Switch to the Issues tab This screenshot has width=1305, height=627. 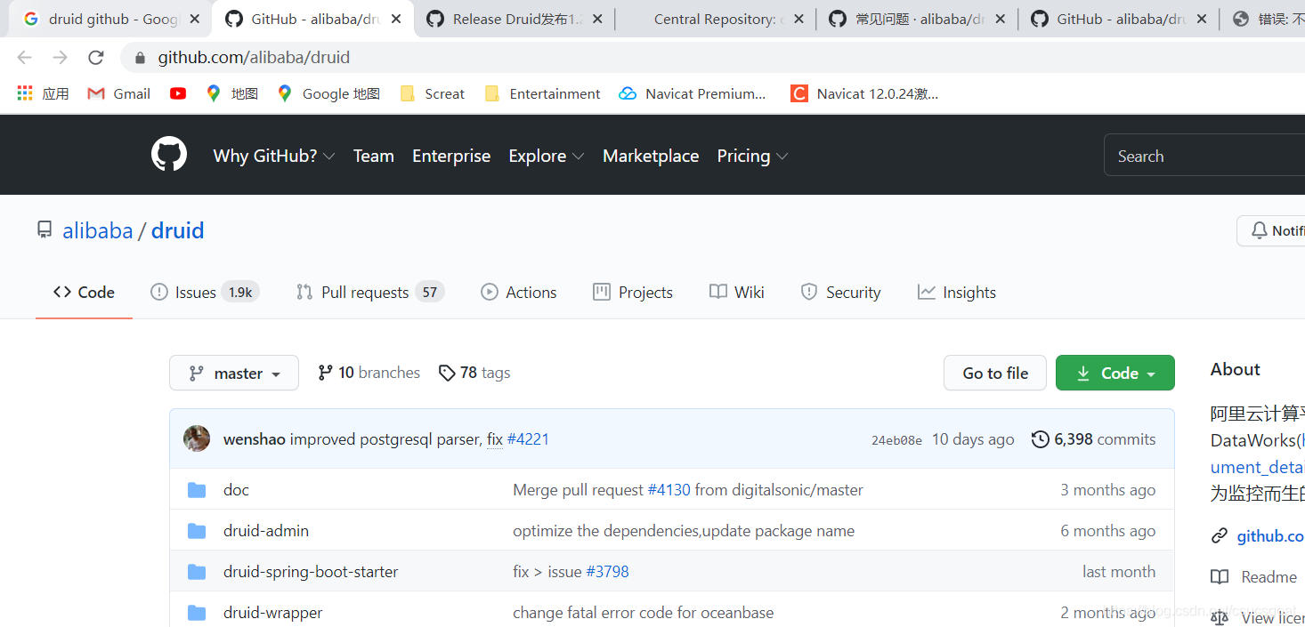(205, 293)
